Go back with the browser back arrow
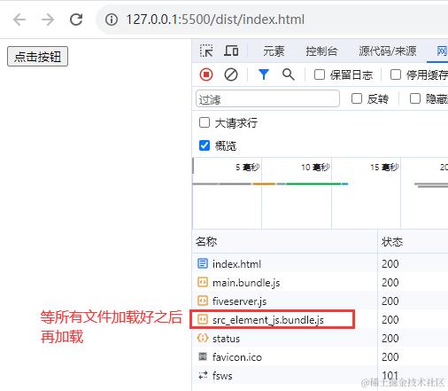448x391 pixels. [19, 20]
